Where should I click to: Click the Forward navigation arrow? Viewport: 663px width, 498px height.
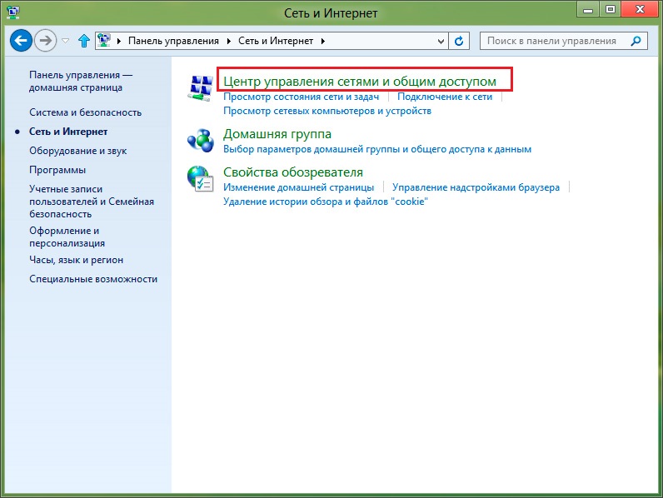point(45,41)
